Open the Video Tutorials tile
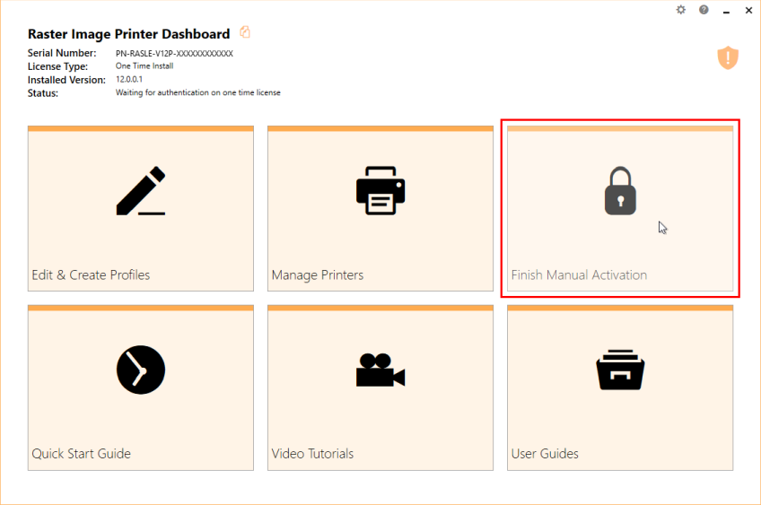This screenshot has width=761, height=505. [380, 387]
